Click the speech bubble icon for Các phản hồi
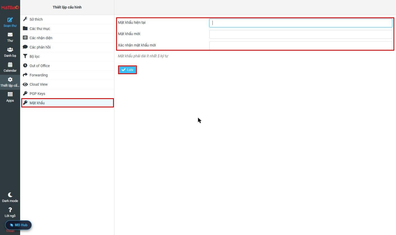Viewport: 396px width, 235px height. click(x=25, y=47)
